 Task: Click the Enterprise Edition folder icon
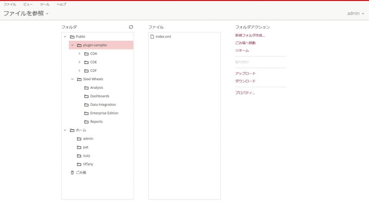pos(86,113)
